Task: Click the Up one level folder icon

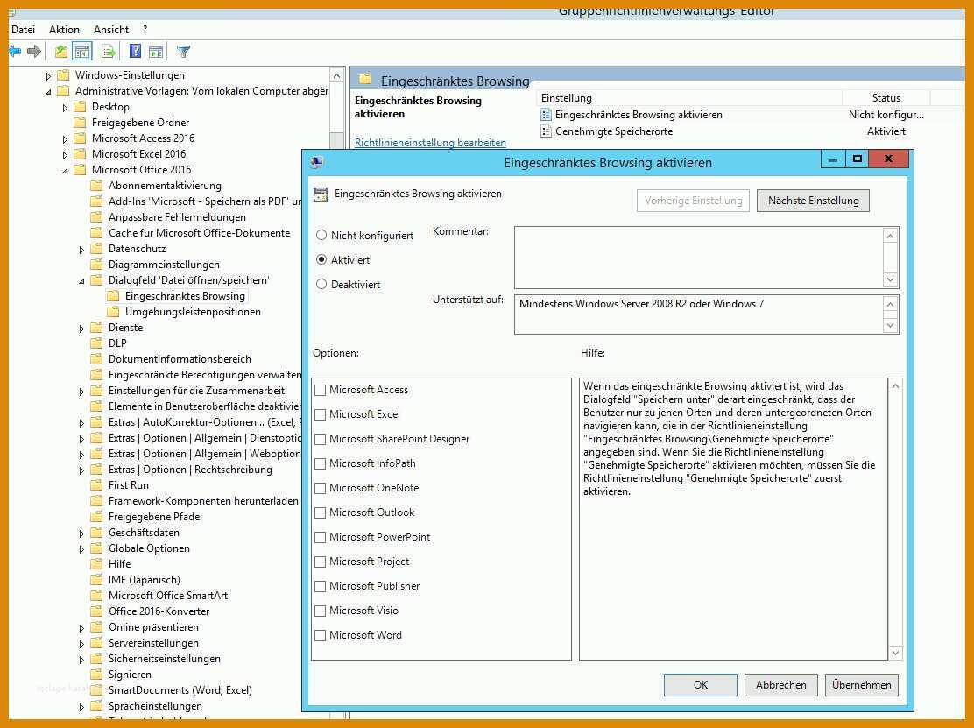Action: tap(61, 52)
